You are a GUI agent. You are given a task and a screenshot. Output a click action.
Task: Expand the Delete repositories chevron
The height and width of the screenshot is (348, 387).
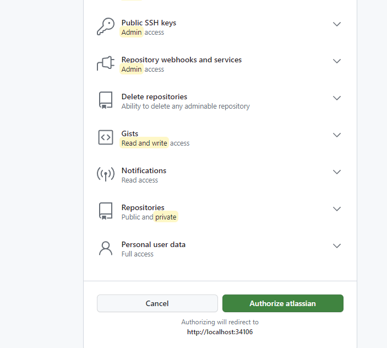click(x=337, y=98)
